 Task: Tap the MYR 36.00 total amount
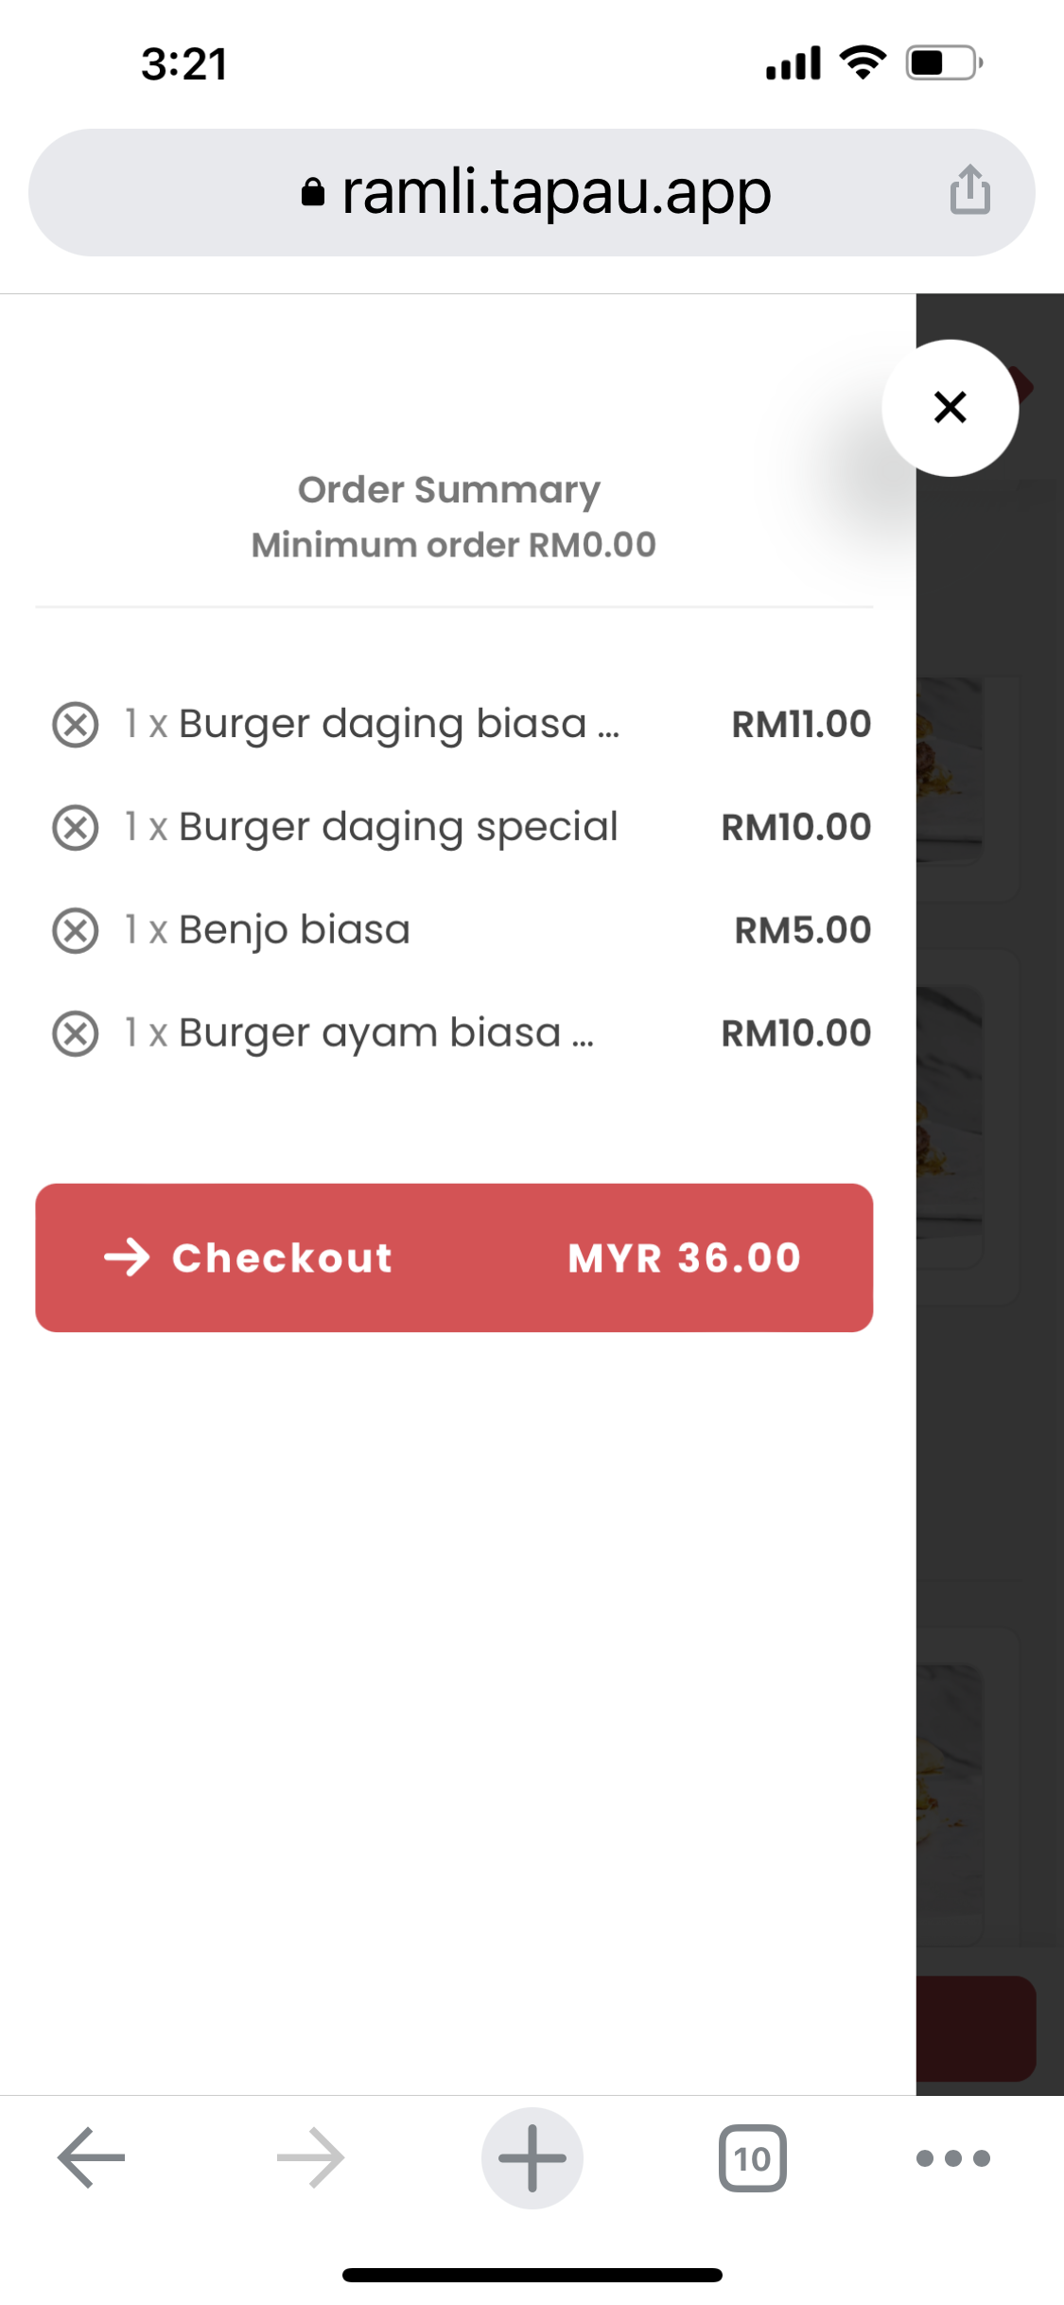[684, 1258]
